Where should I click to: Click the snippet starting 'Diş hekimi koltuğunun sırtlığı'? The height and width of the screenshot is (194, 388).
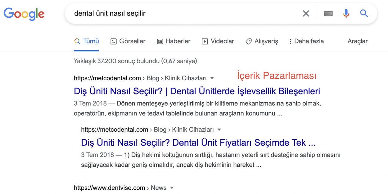point(211,160)
